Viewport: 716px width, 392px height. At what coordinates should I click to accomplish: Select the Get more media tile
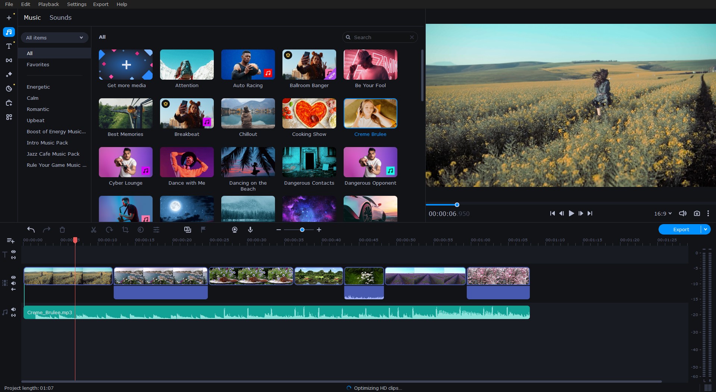click(126, 65)
